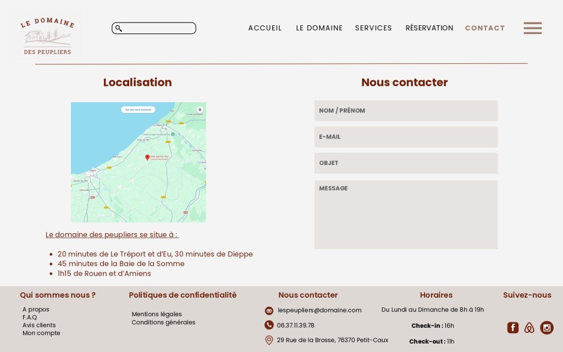
Task: Click the Le Domaine des Peupliers logo
Action: (x=47, y=36)
